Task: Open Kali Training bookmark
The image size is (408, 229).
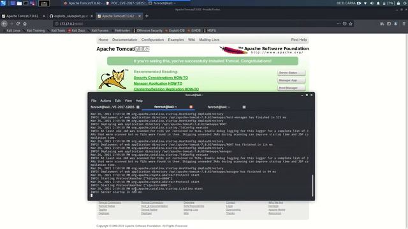Action: point(34,31)
